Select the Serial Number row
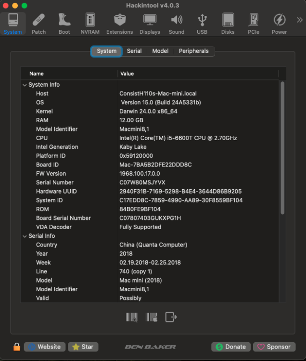This screenshot has width=306, height=361. click(150, 182)
